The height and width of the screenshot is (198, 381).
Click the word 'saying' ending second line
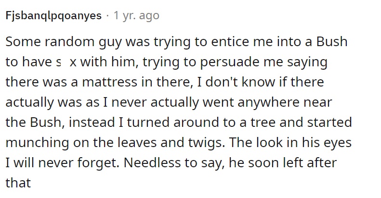pyautogui.click(x=307, y=62)
